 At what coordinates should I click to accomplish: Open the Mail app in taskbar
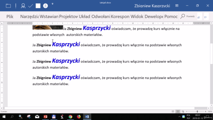(x=37, y=117)
